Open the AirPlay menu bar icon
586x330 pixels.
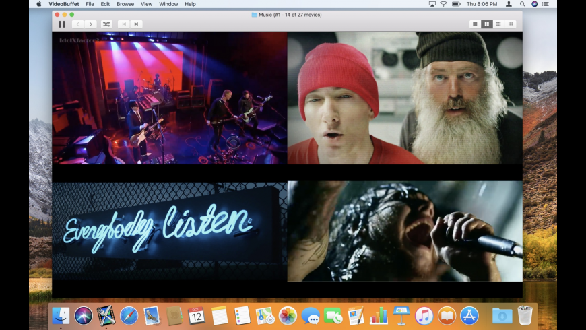pyautogui.click(x=432, y=4)
